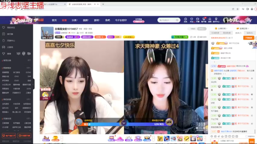The image size is (257, 144).
Task: Open 排行榜 in the left sidebar
Action: 10,34
